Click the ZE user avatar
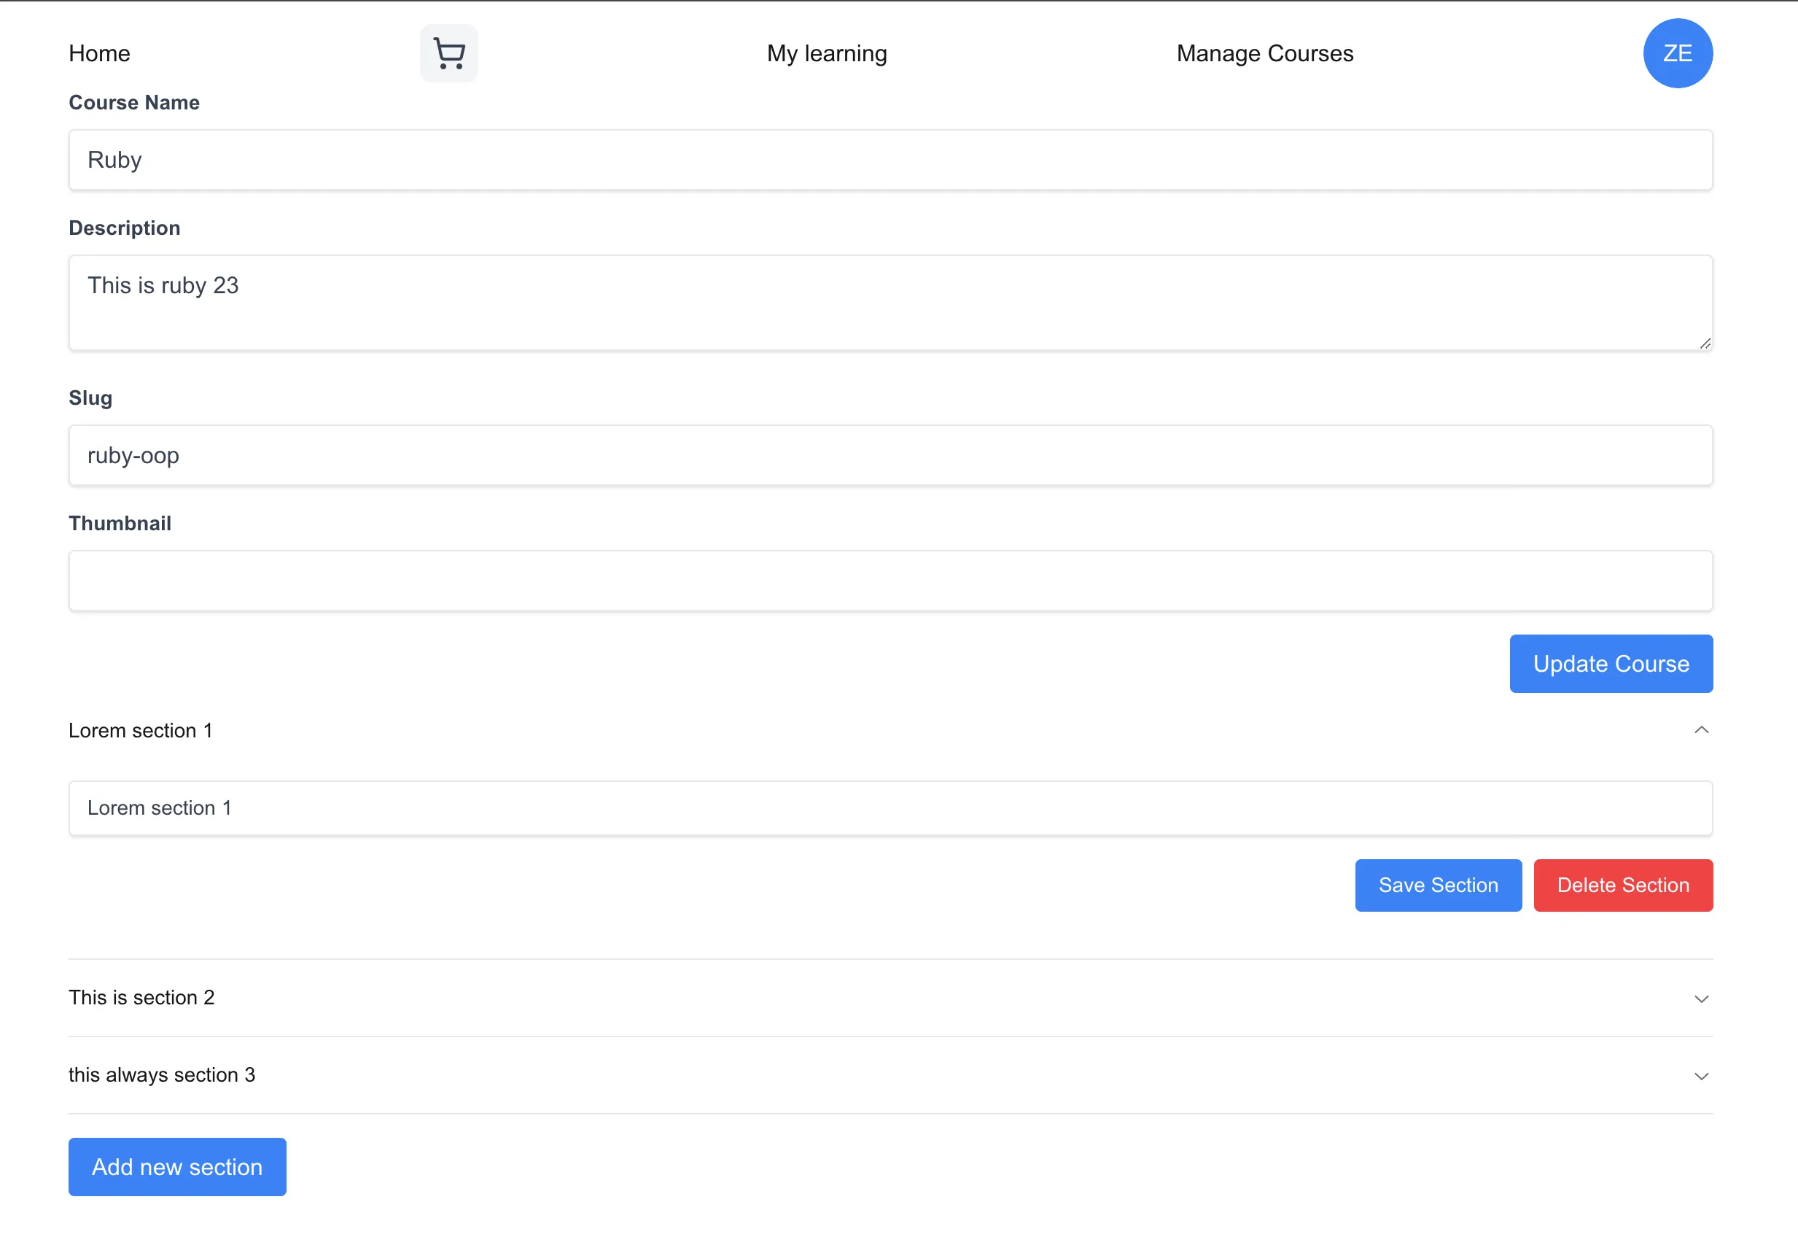Screen dimensions: 1798x1256 click(x=1677, y=53)
